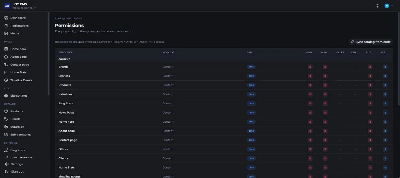400x178 pixels.
Task: Click the cms badge in Products row
Action: [251, 85]
